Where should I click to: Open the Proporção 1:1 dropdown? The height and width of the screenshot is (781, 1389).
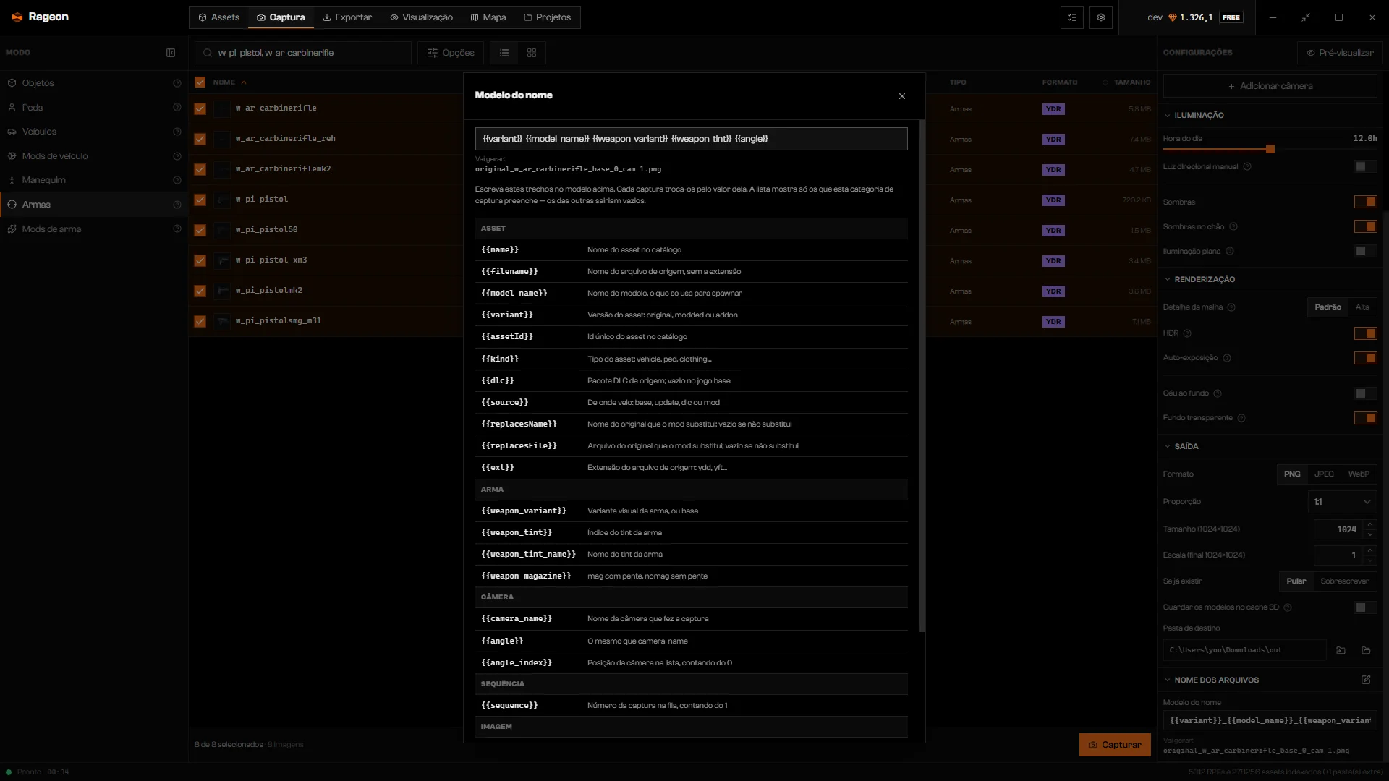click(x=1342, y=502)
